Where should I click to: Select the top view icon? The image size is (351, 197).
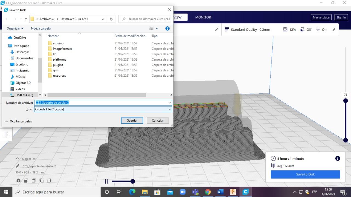point(34,181)
